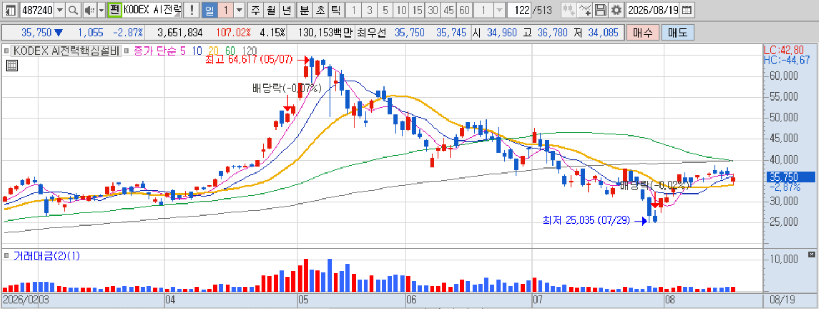Select the 월 monthly chart period
This screenshot has width=819, height=309.
tap(270, 10)
